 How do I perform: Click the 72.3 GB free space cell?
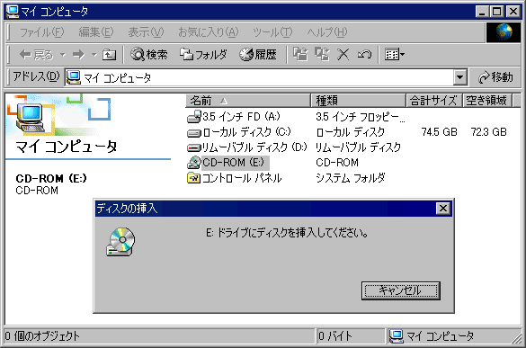point(488,132)
